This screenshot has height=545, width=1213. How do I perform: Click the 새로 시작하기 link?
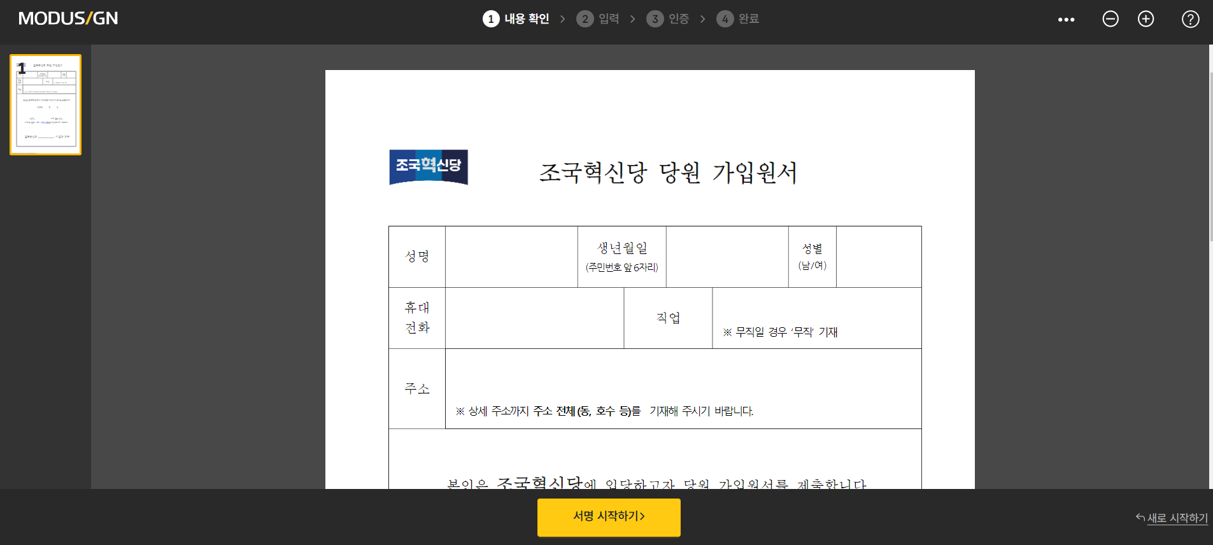click(x=1172, y=518)
